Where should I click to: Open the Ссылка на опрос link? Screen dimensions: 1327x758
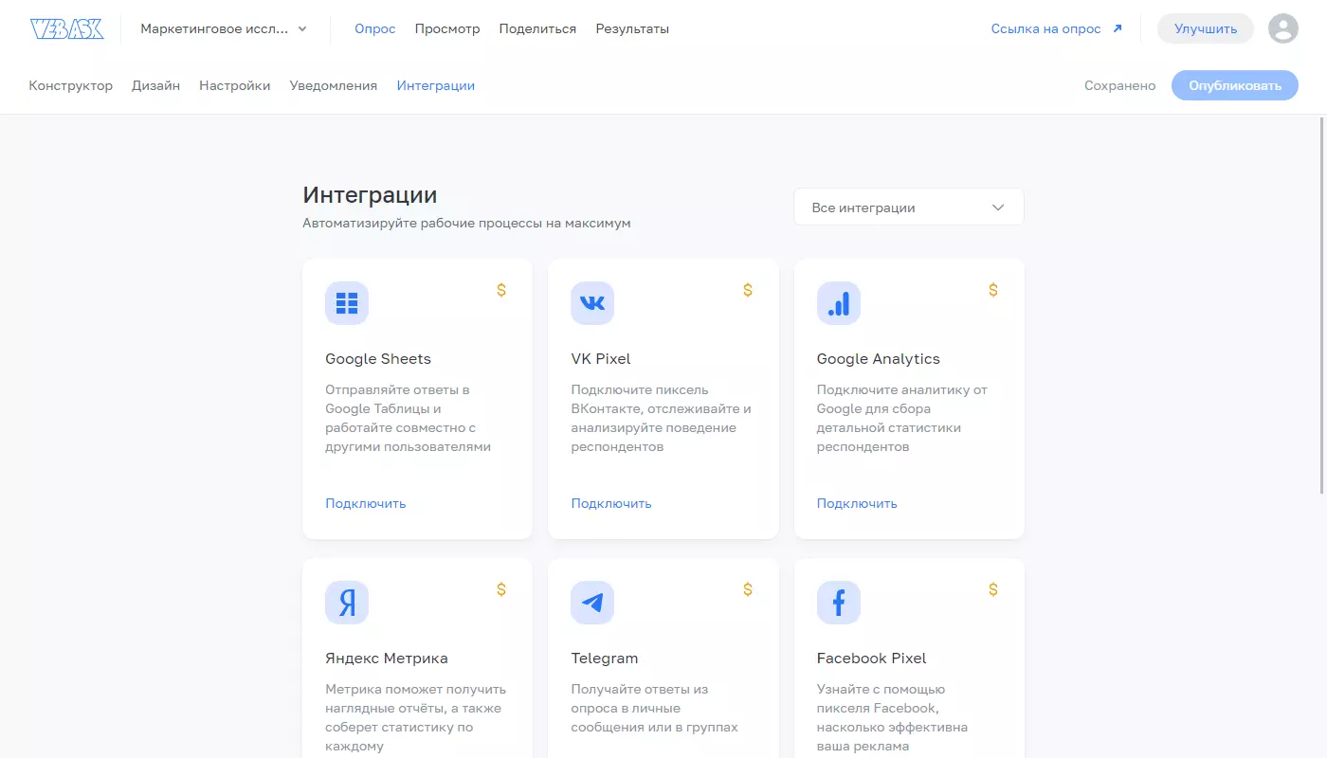click(1046, 28)
